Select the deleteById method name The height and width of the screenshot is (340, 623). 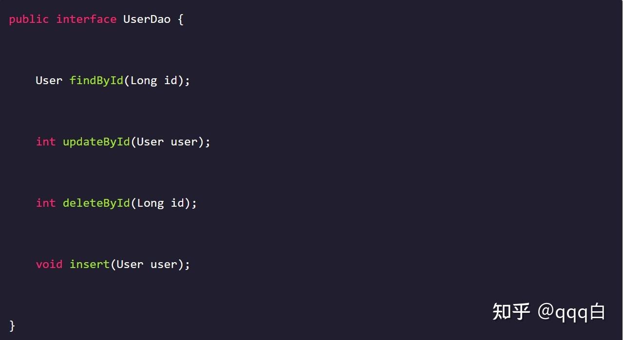[x=96, y=203]
